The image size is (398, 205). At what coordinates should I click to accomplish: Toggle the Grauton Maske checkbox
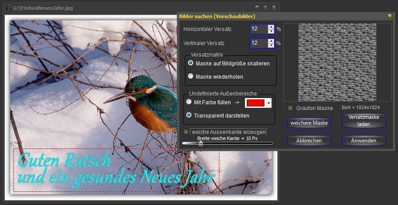(x=290, y=108)
